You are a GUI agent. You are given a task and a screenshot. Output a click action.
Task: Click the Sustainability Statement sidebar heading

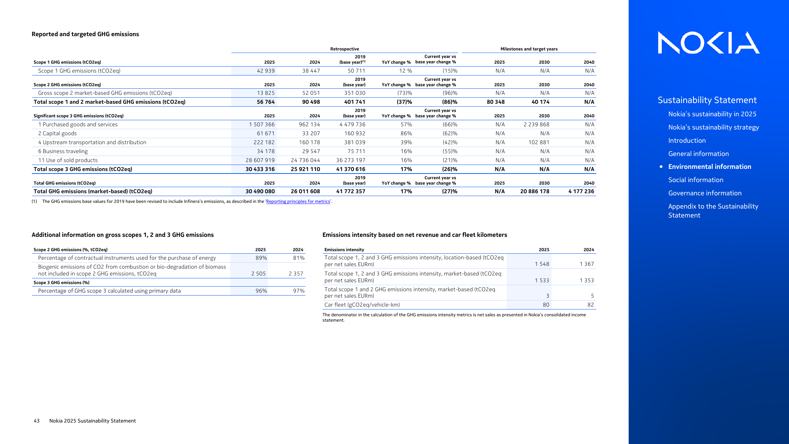tap(707, 100)
